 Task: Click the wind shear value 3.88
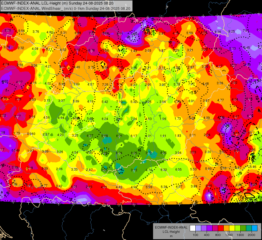(194, 186)
